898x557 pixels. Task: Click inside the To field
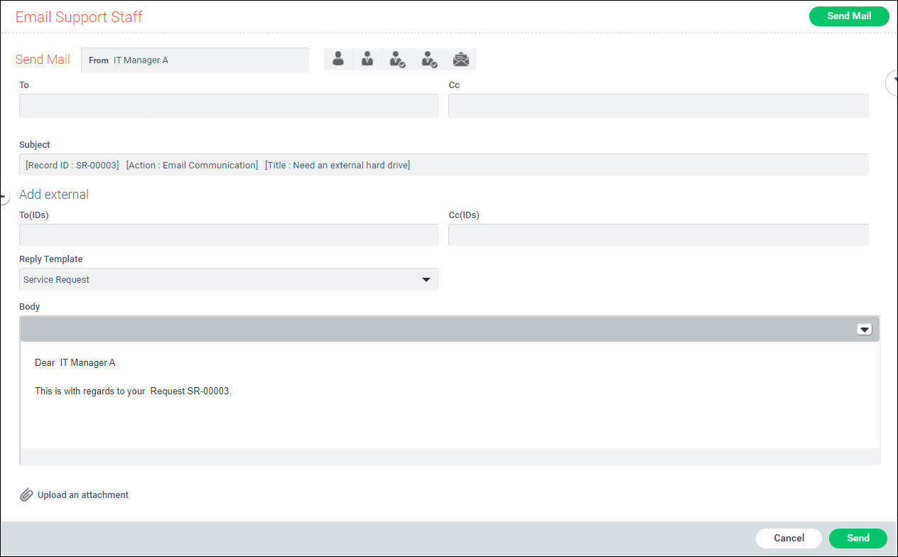pos(227,106)
